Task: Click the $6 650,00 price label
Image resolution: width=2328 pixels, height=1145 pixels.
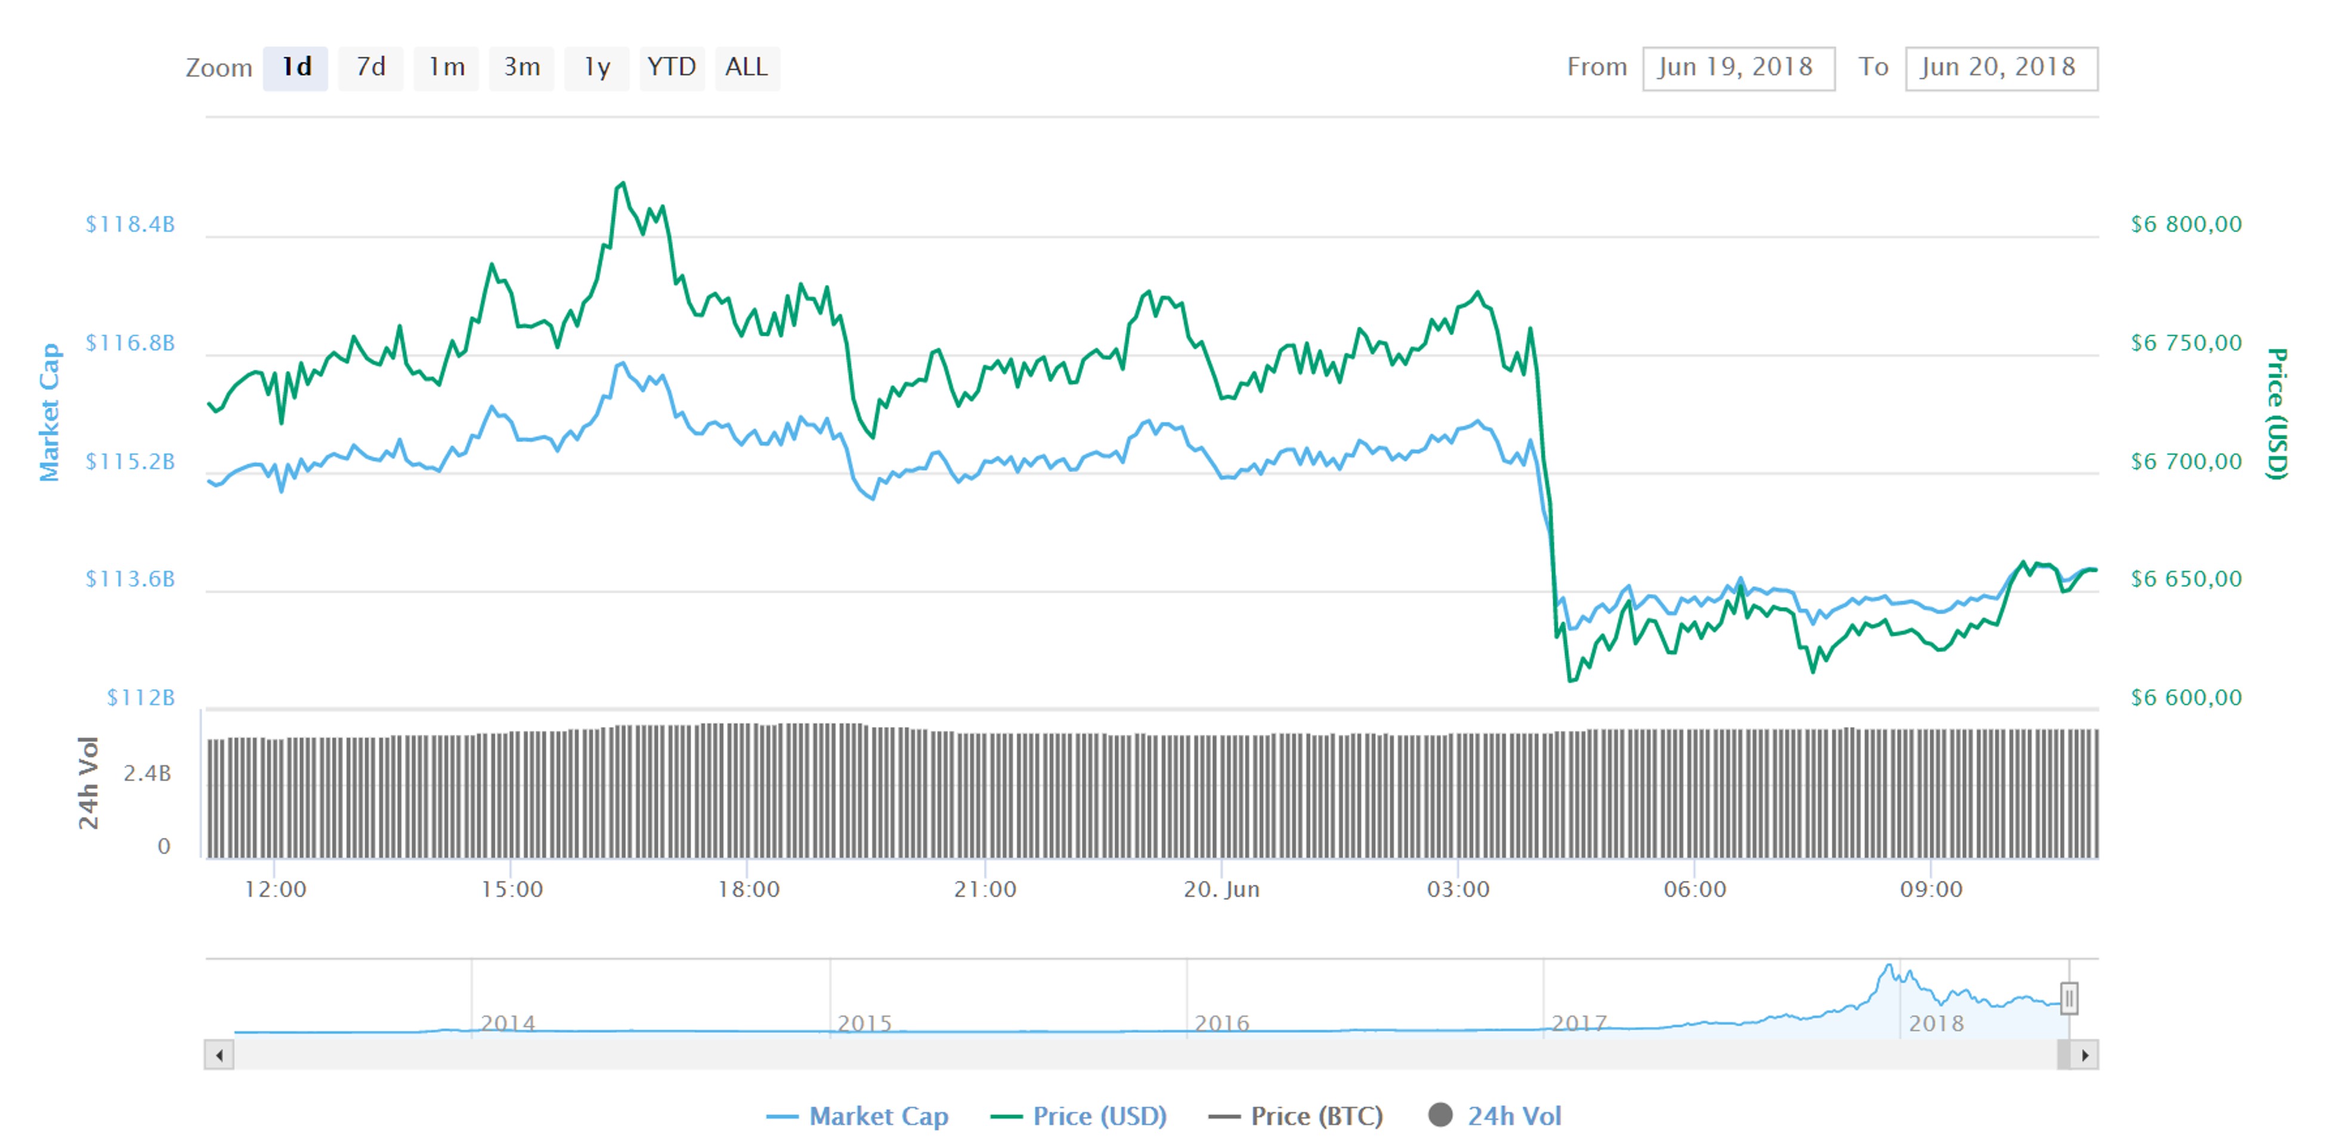Action: pyautogui.click(x=2186, y=578)
